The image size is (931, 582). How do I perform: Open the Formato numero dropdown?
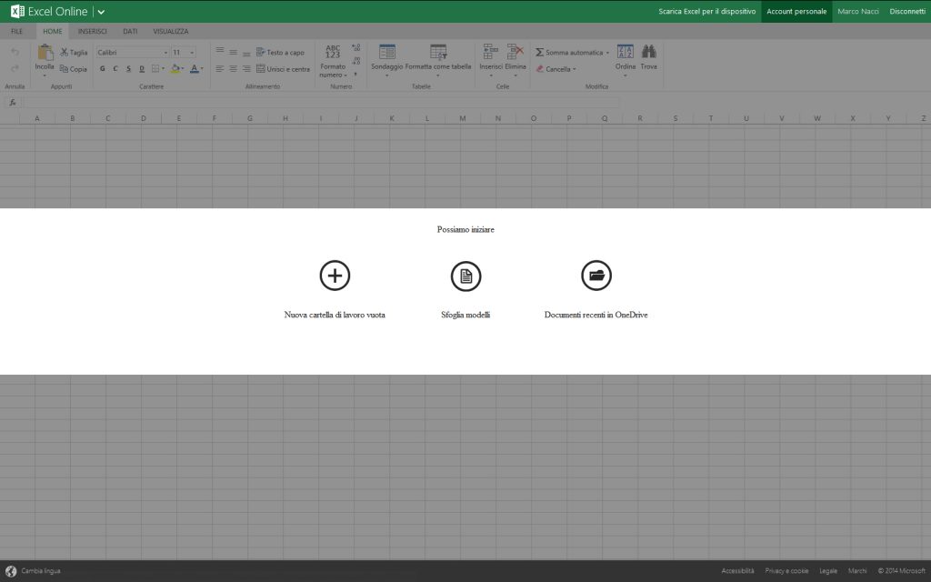pyautogui.click(x=332, y=66)
